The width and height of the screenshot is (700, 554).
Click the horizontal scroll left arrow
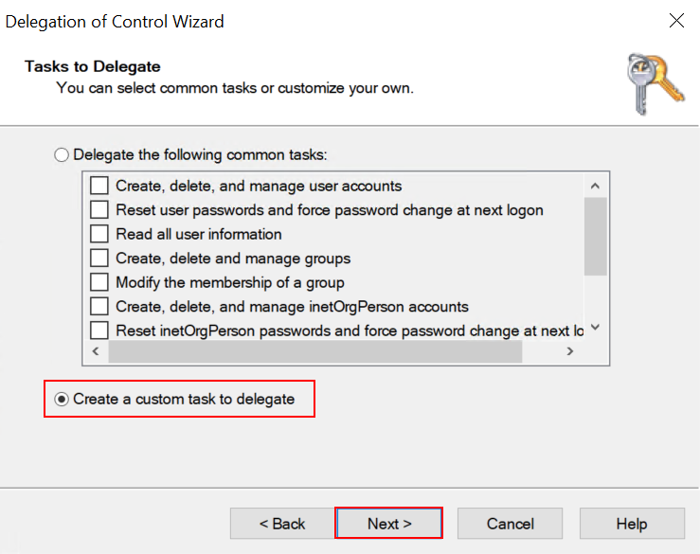click(96, 351)
